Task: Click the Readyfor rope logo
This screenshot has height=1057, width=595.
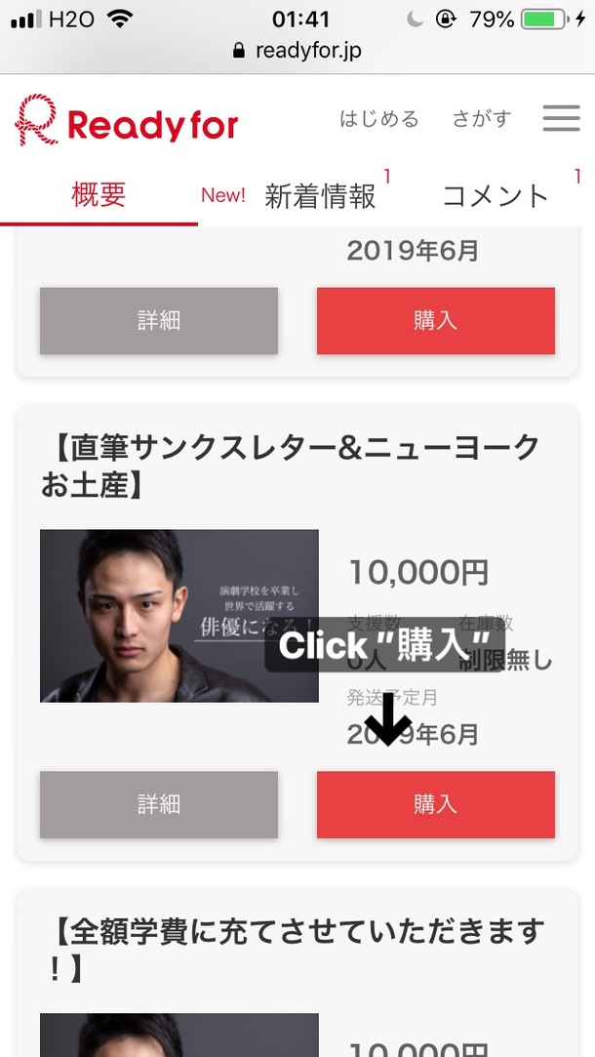Action: [36, 120]
